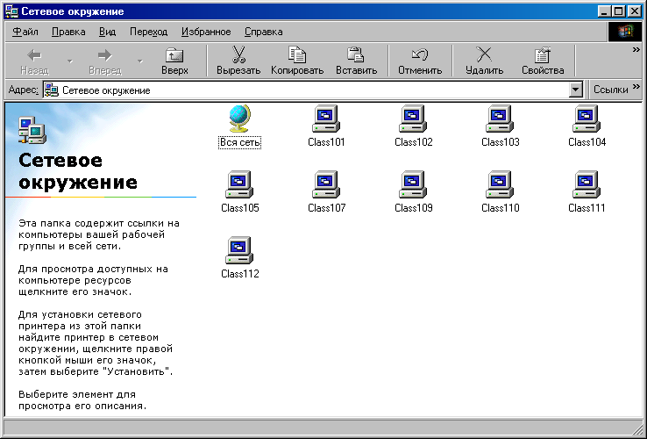Click the Отменить (Undo) toolbar button
Screen dimensions: 647x439
pyautogui.click(x=419, y=61)
